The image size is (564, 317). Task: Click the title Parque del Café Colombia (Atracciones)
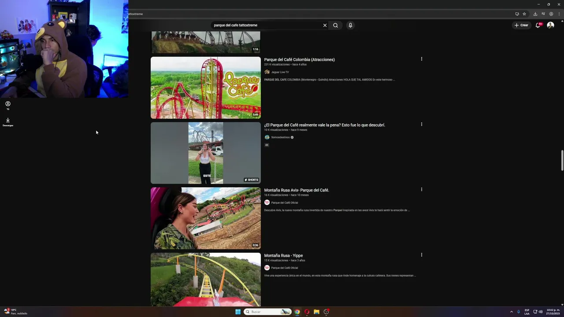click(x=299, y=59)
